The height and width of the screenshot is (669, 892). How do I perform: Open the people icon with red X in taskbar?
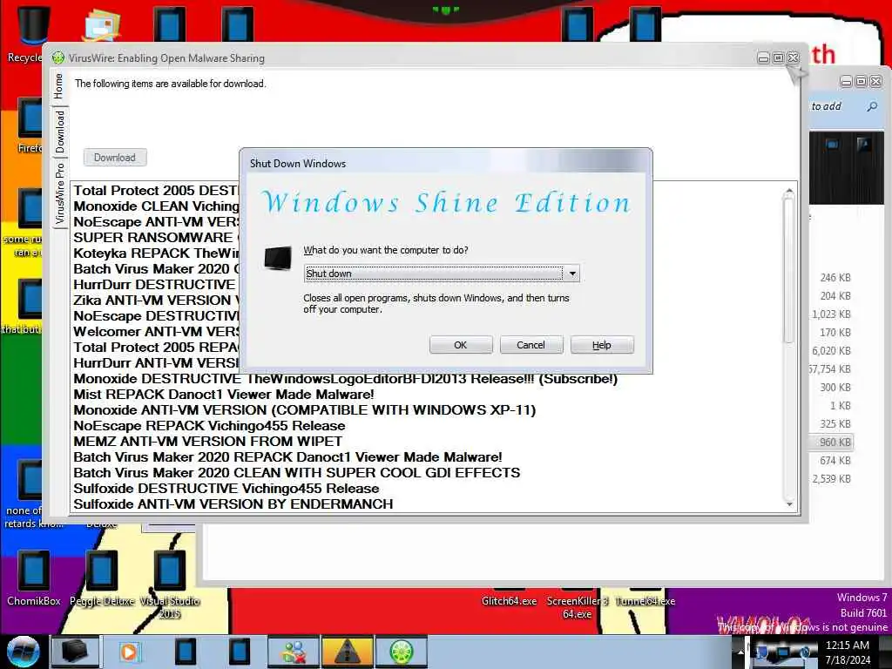pyautogui.click(x=294, y=652)
